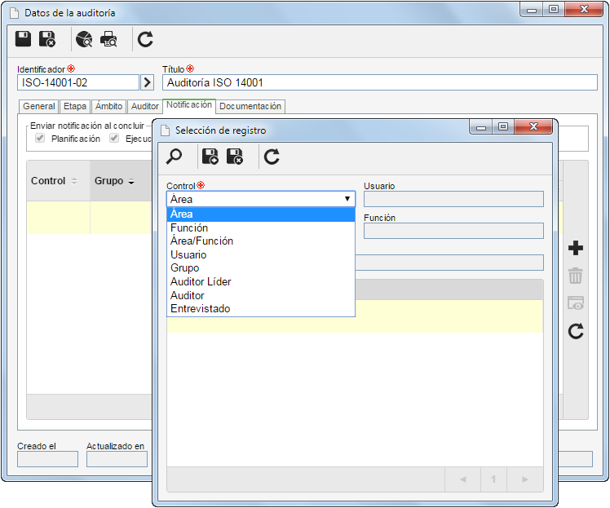Pick Grupo from the Control list

[x=261, y=268]
